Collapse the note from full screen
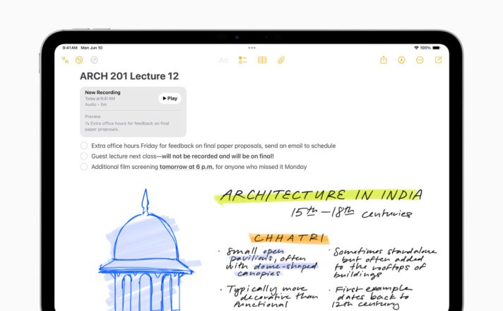503x311 pixels. tap(65, 60)
